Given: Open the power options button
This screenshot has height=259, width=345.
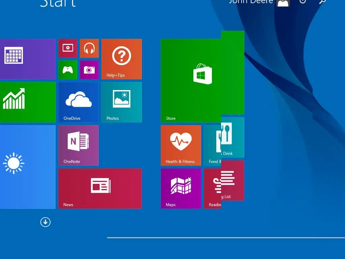Looking at the screenshot, I should click(303, 1).
